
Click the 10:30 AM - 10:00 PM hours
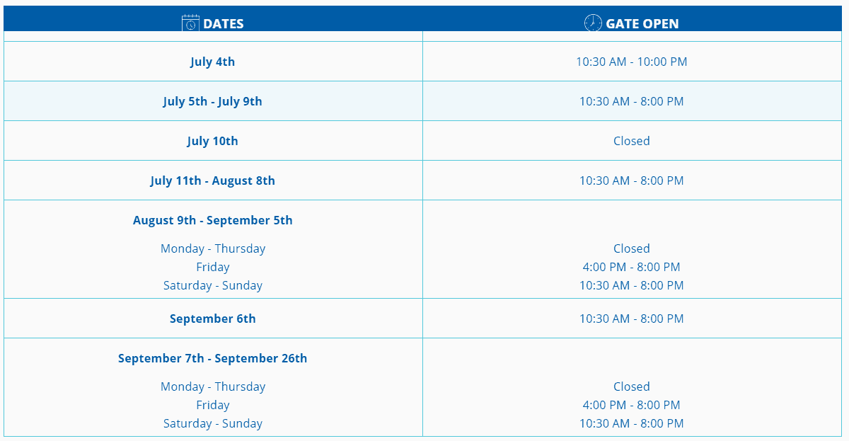click(x=632, y=62)
